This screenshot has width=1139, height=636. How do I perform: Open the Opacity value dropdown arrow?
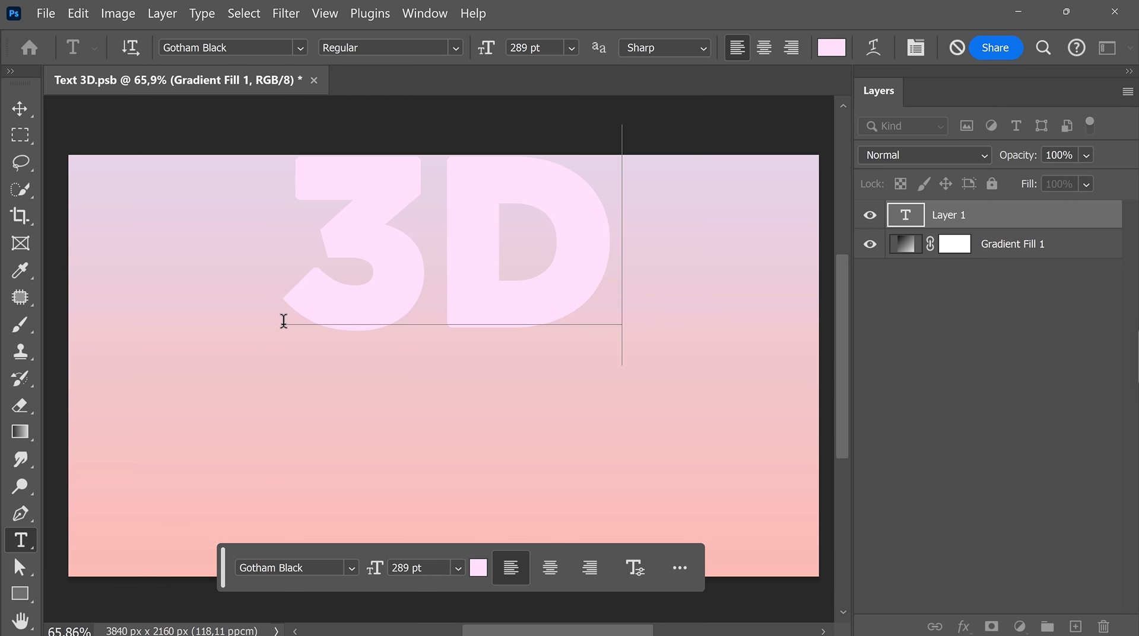(x=1086, y=155)
